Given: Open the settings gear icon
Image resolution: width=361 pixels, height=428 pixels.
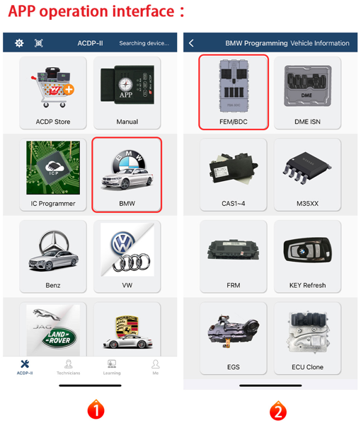Looking at the screenshot, I should 19,43.
